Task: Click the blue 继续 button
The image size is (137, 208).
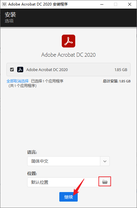Action: pos(68,197)
